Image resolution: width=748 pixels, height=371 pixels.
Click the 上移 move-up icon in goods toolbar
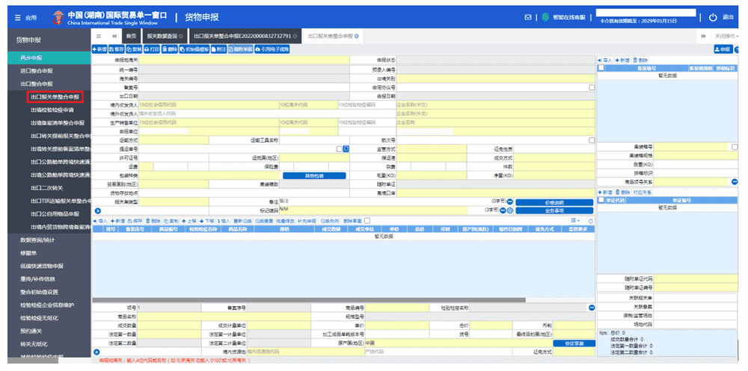(x=187, y=221)
